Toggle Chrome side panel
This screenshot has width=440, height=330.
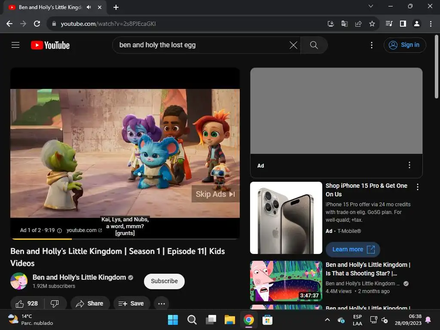tap(403, 24)
